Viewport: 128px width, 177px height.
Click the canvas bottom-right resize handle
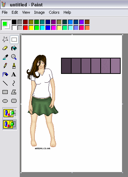(122, 172)
